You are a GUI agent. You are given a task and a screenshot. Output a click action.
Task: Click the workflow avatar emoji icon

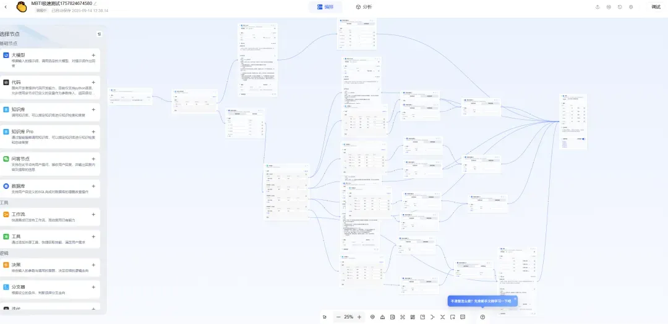(22, 7)
